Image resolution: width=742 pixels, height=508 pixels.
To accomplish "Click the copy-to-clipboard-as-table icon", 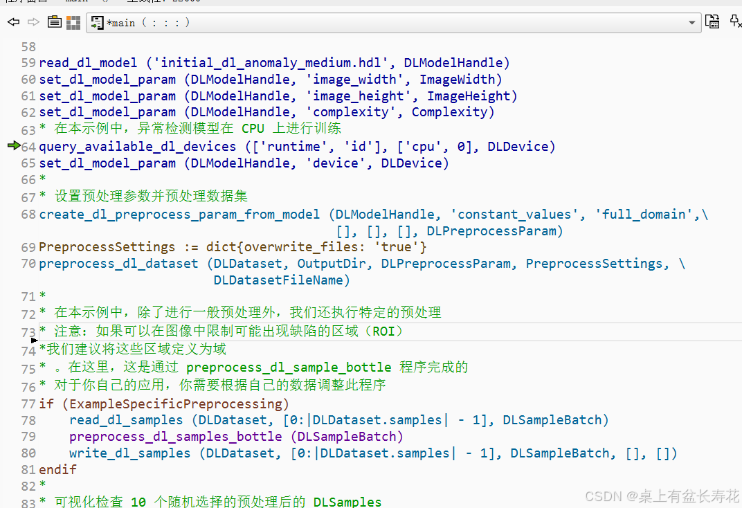I will coord(712,21).
